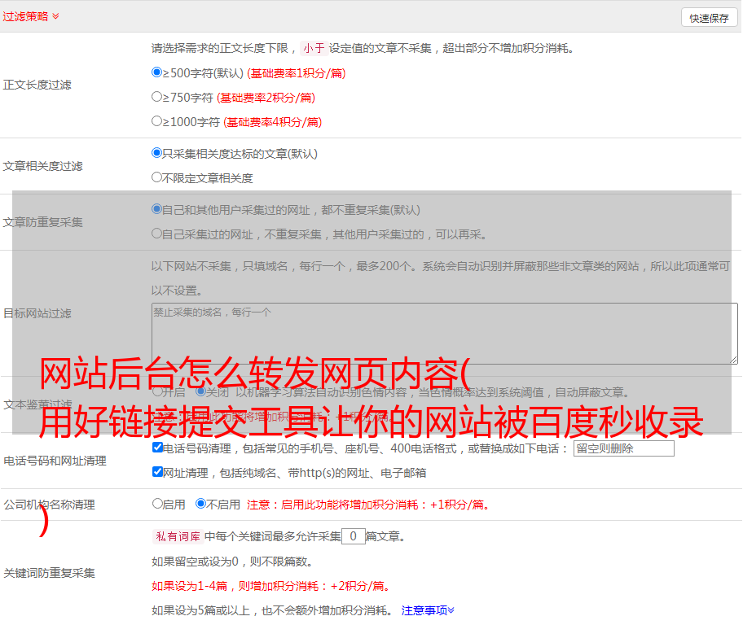Collapse the 过滤策略 section header

pyautogui.click(x=30, y=16)
